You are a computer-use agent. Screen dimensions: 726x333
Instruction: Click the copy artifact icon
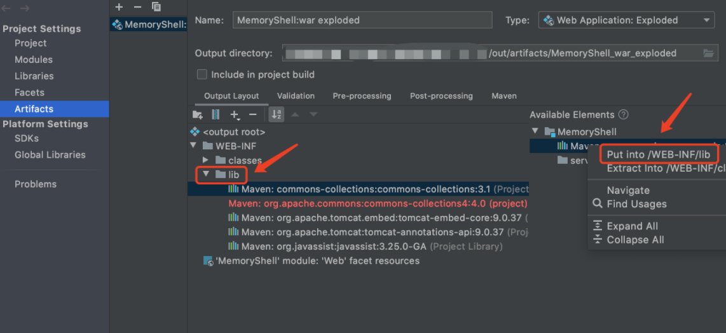click(x=156, y=7)
